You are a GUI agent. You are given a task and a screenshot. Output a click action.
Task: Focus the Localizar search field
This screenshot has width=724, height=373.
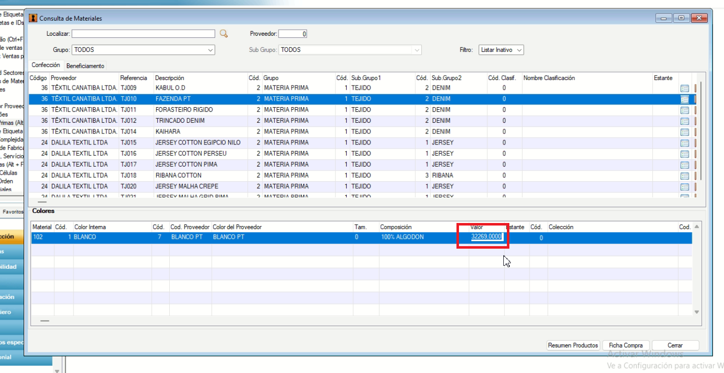click(144, 34)
